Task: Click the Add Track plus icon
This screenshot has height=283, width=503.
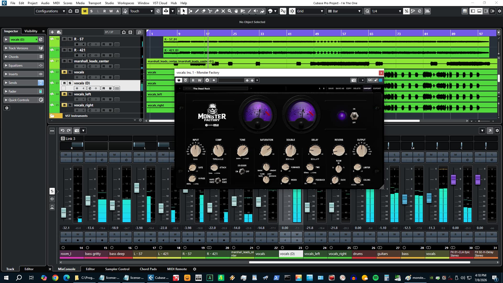Action: tap(52, 32)
